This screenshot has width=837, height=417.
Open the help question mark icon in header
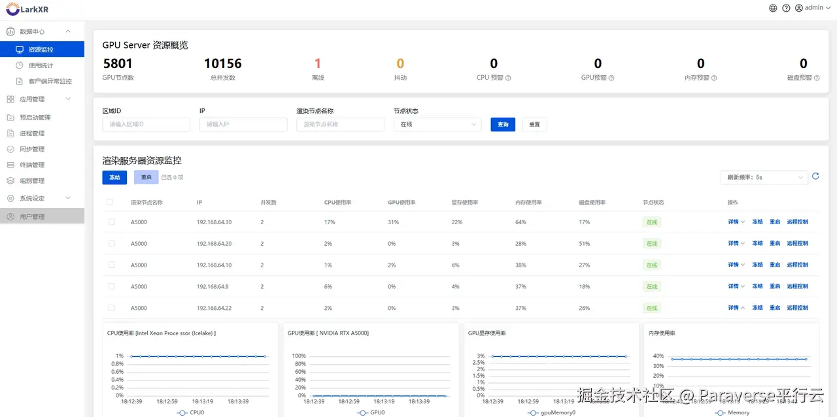click(x=786, y=8)
